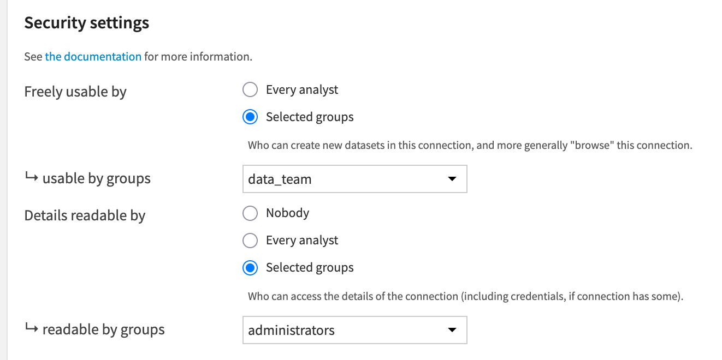The height and width of the screenshot is (360, 722).
Task: Click the 'Freely usable by' label
Action: tap(75, 92)
